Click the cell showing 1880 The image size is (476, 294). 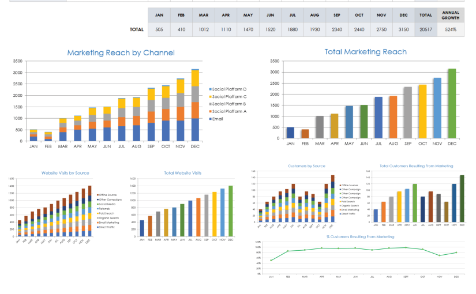[x=293, y=29]
